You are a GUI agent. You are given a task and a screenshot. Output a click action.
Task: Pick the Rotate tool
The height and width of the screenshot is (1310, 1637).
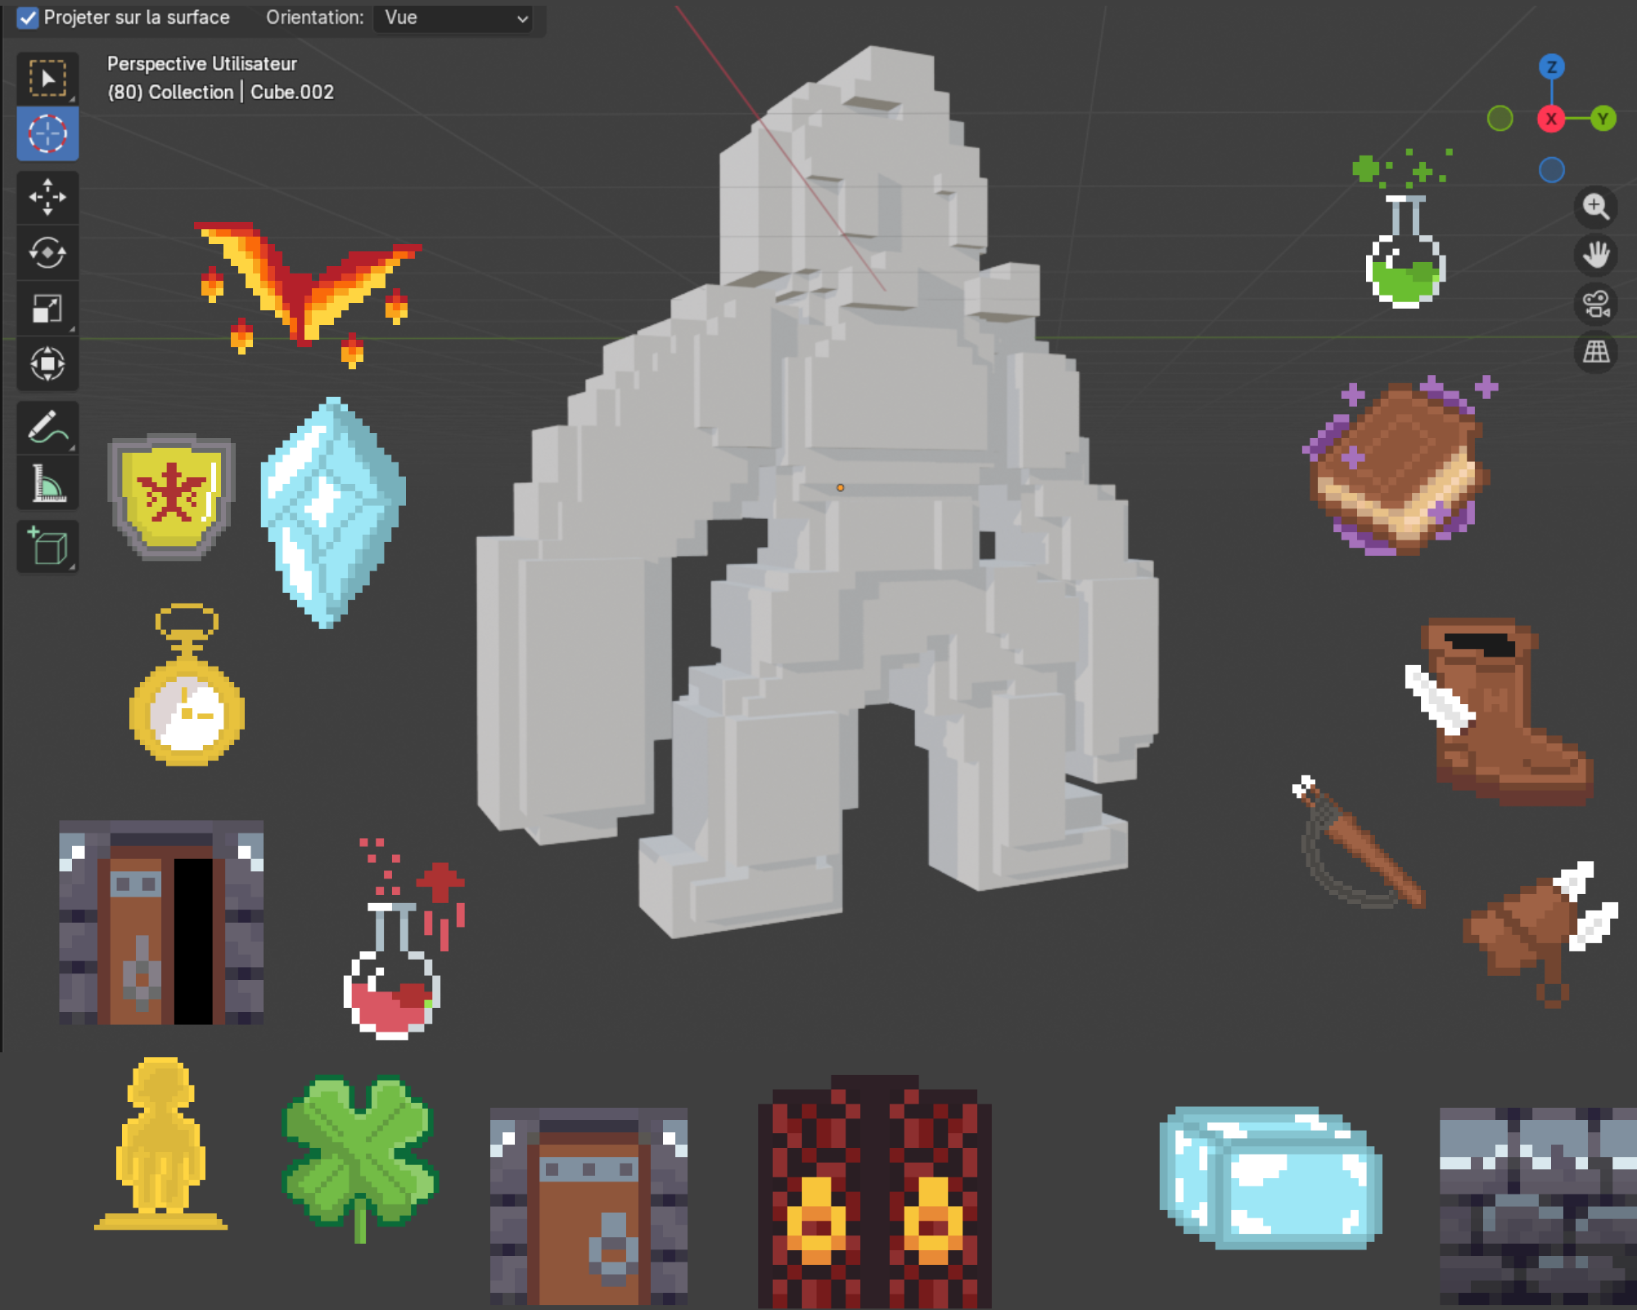[47, 252]
